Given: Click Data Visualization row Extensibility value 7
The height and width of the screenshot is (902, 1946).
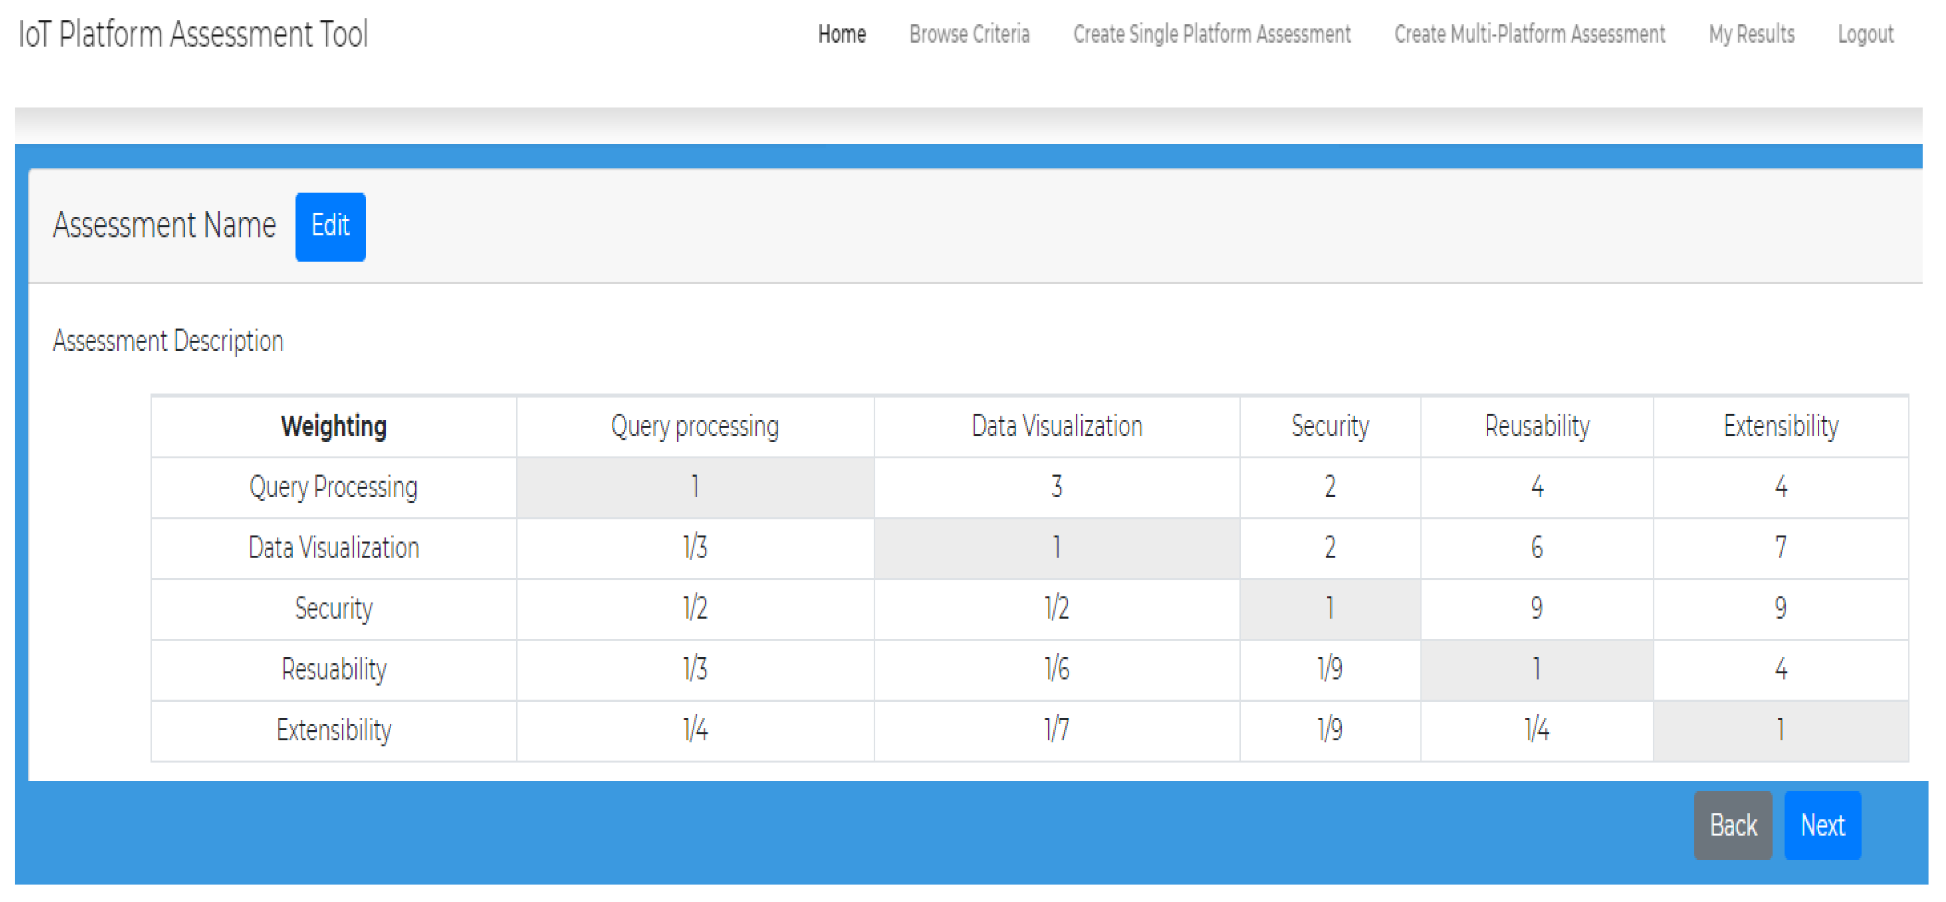Looking at the screenshot, I should point(1781,547).
